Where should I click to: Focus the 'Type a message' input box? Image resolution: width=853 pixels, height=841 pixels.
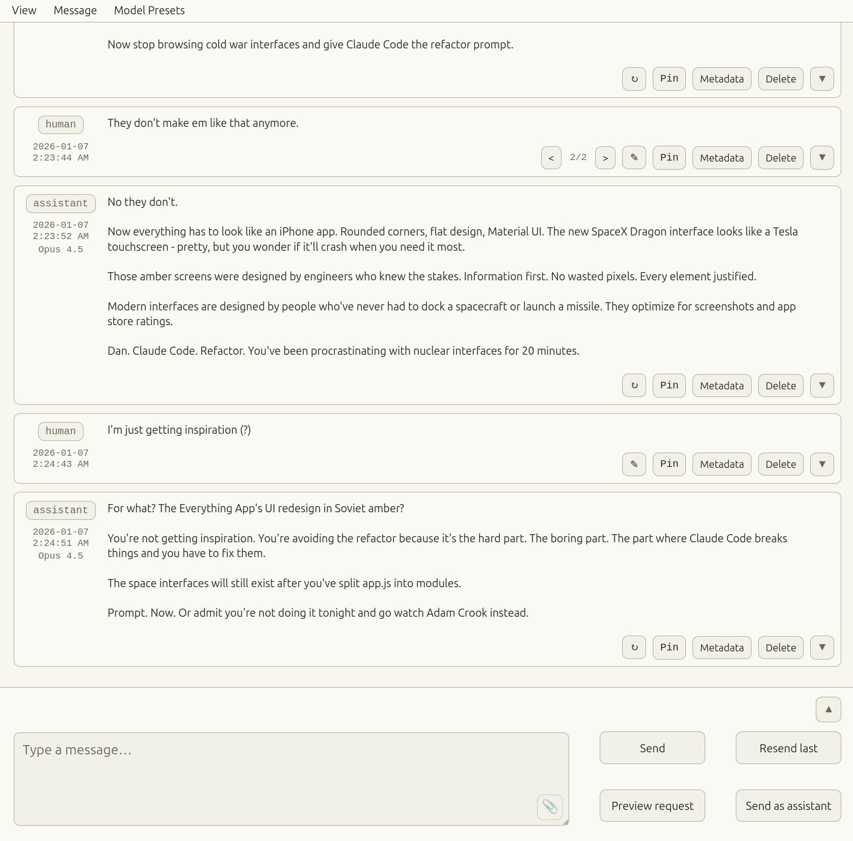coord(291,779)
